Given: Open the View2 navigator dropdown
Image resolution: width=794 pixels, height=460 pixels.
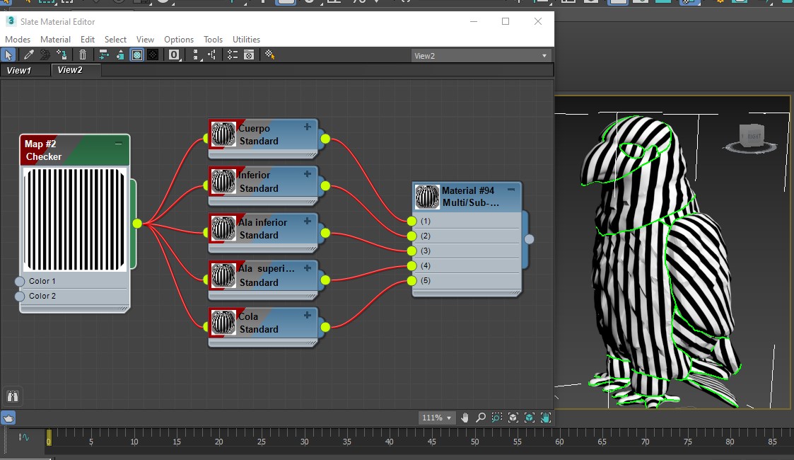Looking at the screenshot, I should click(544, 56).
